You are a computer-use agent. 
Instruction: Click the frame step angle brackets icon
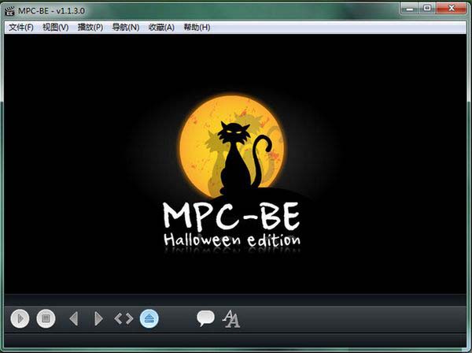pos(124,318)
